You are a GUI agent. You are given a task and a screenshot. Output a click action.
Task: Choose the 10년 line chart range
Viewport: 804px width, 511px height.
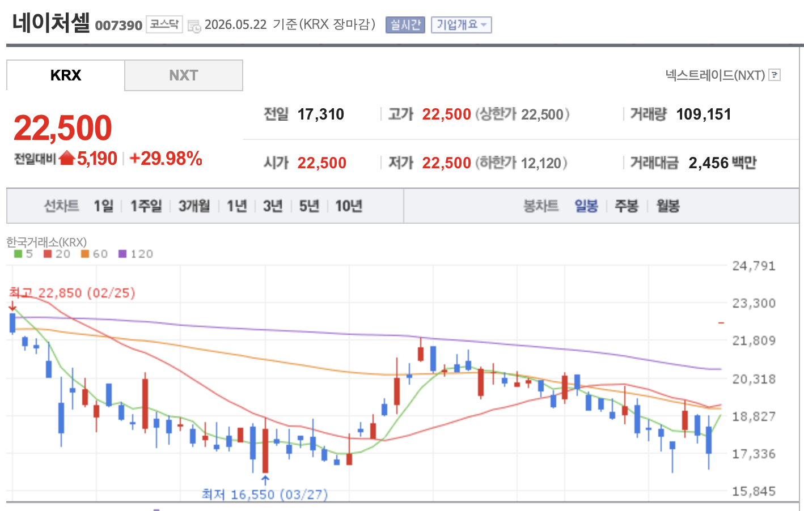[349, 206]
